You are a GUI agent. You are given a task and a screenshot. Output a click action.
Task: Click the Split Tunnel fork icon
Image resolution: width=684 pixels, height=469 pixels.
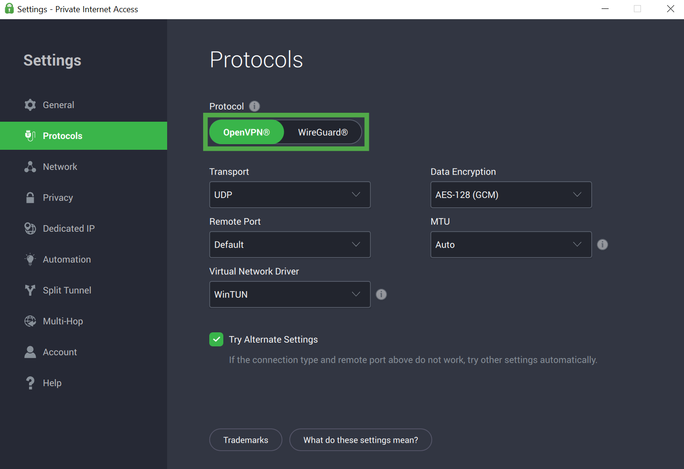coord(30,290)
